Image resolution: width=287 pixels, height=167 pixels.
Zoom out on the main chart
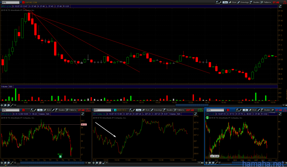point(8,105)
